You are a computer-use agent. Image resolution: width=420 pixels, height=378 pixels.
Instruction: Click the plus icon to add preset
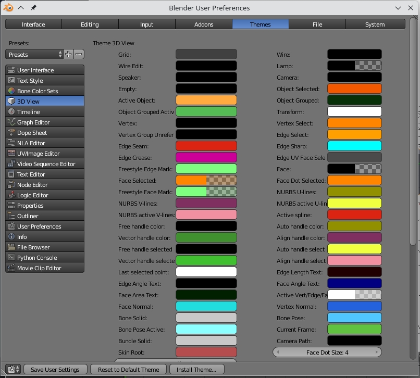[x=68, y=55]
